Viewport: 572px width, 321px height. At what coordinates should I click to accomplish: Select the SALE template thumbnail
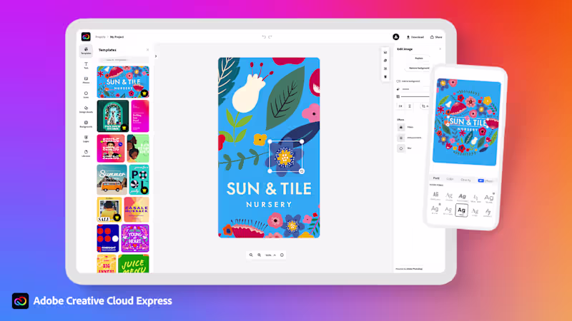click(109, 210)
